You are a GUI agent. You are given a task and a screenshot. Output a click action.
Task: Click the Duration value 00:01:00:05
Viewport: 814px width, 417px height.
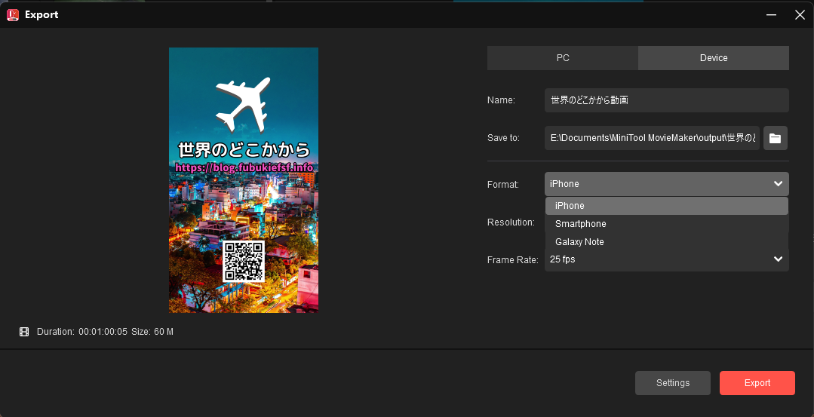click(103, 332)
